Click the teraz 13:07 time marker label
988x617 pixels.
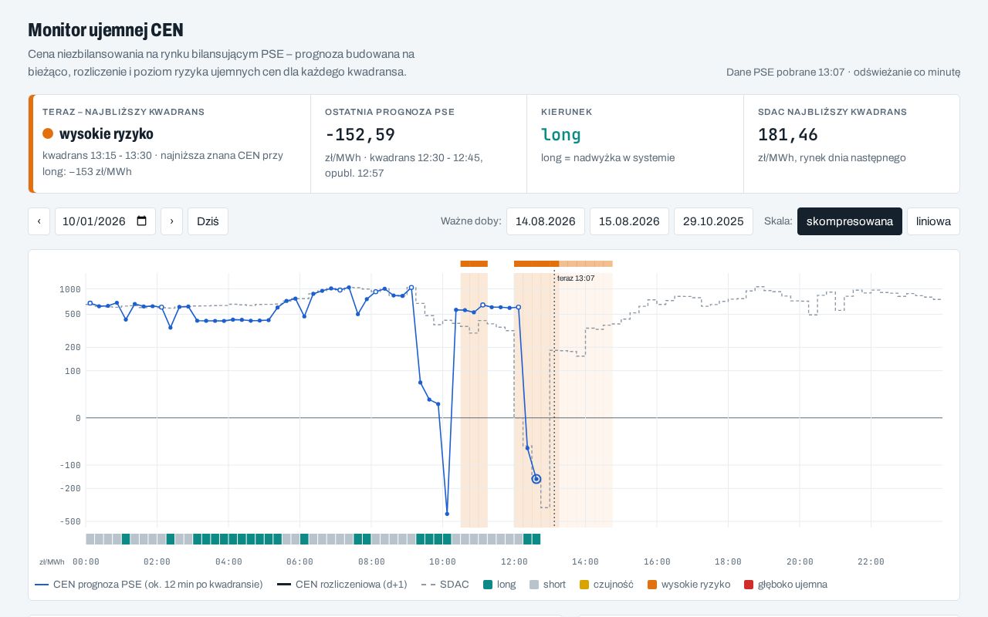576,278
